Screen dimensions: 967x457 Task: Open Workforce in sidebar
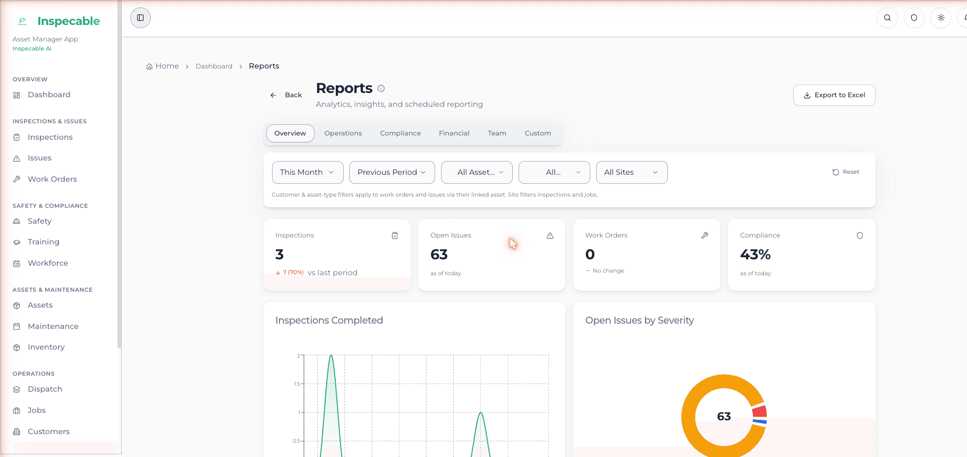48,263
